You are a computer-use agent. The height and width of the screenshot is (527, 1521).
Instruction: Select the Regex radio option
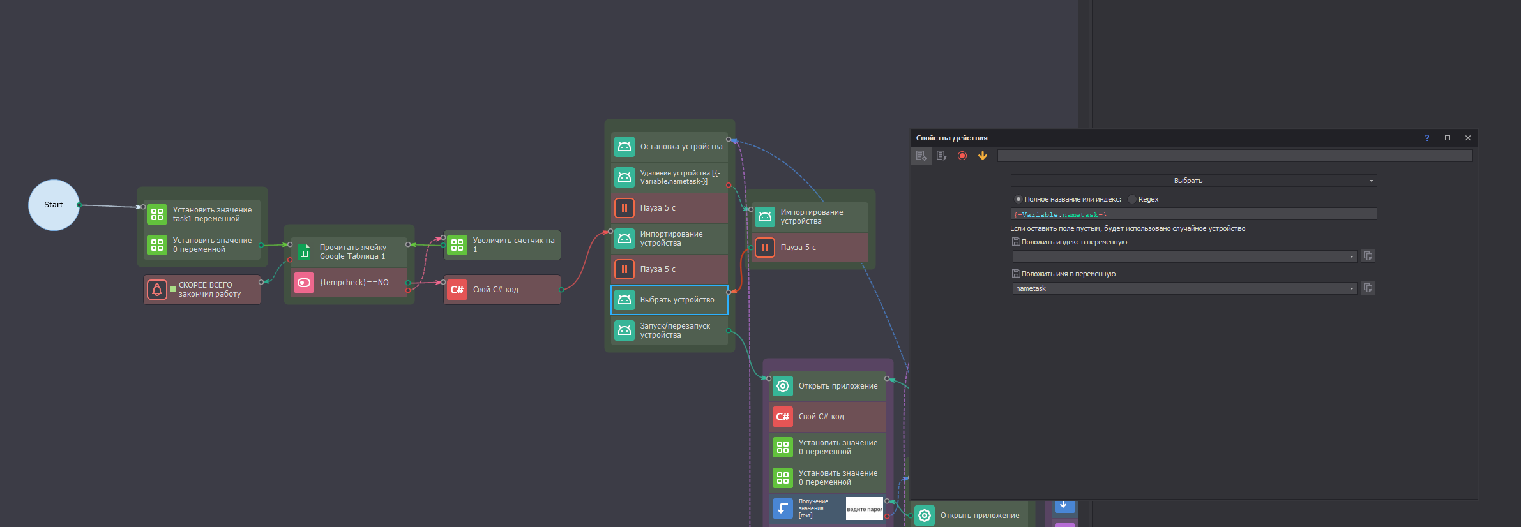pos(1132,199)
